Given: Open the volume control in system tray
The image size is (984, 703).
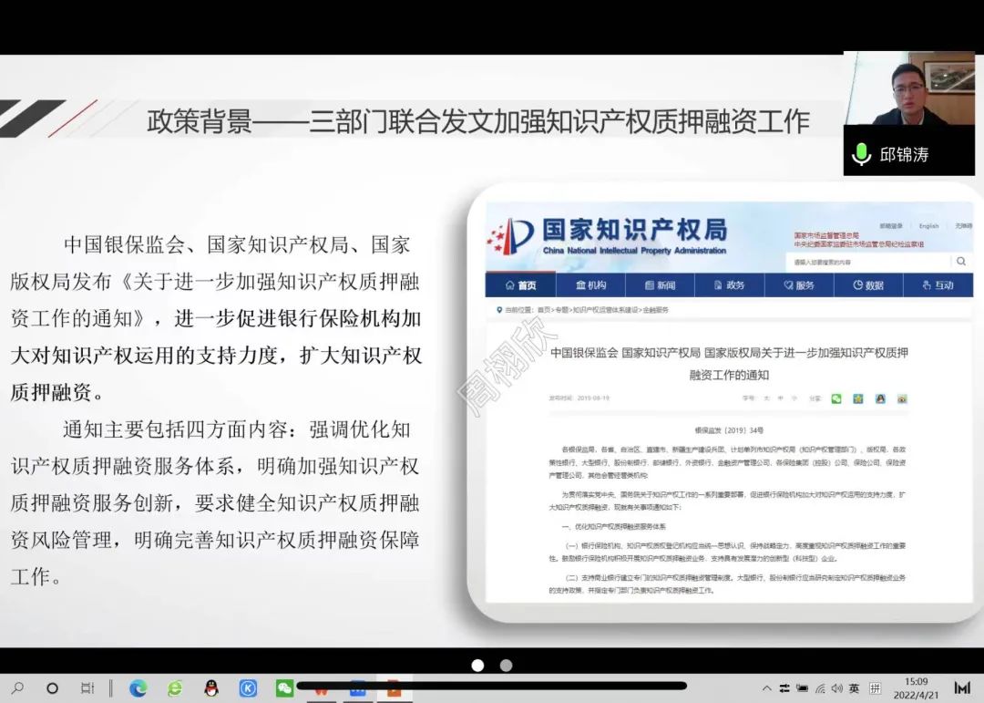Looking at the screenshot, I should 837,688.
